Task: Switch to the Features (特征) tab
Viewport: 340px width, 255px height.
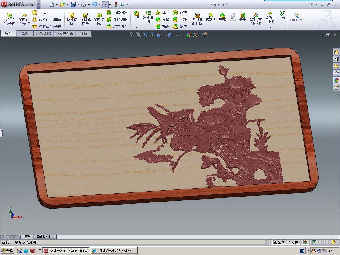Action: click(9, 33)
